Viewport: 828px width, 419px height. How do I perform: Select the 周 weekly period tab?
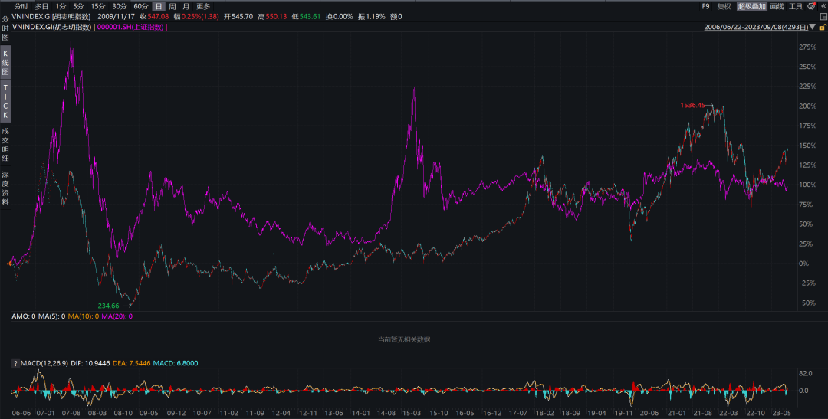(172, 6)
